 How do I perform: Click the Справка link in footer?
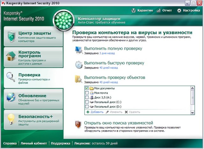pyautogui.click(x=10, y=143)
